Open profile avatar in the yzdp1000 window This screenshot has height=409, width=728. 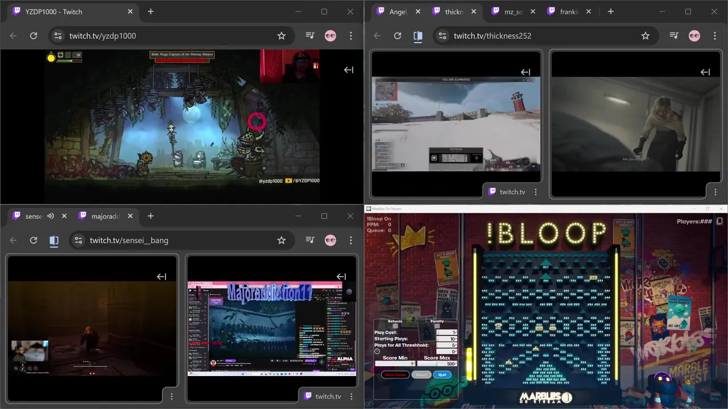click(330, 36)
